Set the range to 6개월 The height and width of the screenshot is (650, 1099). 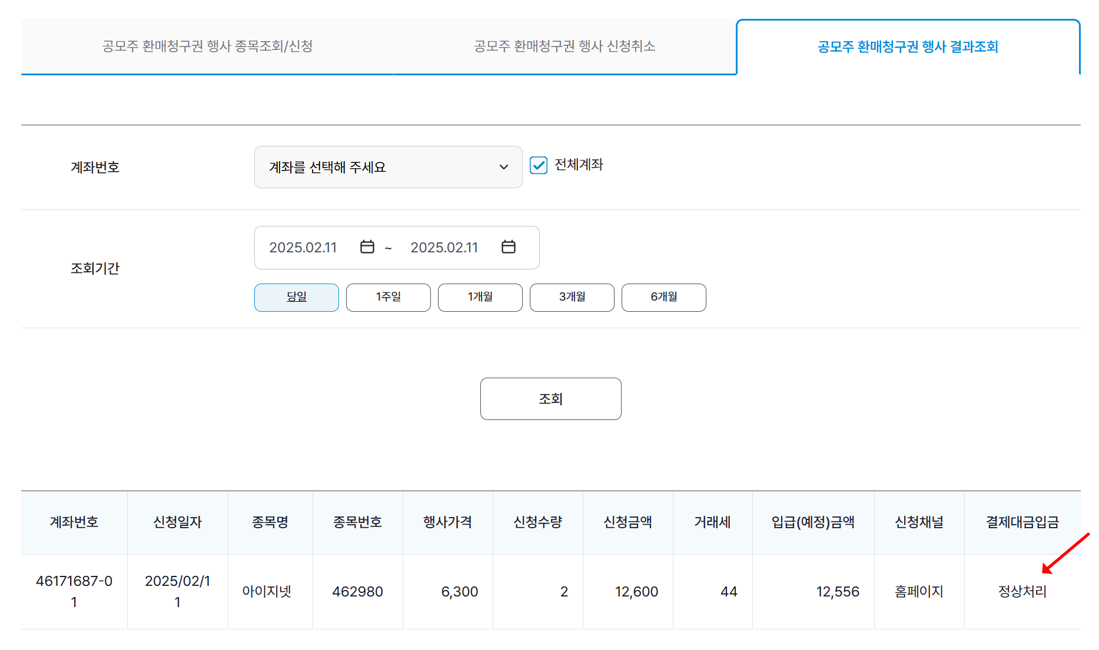(663, 297)
